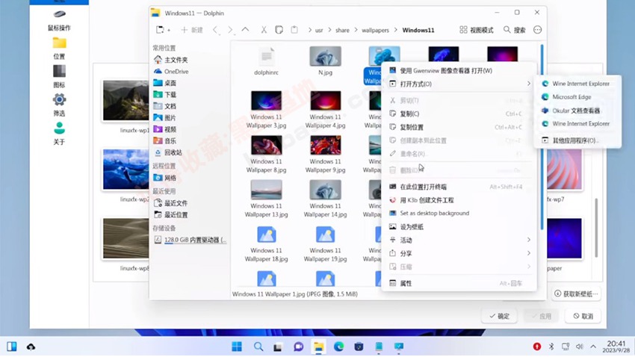635x357 pixels.
Task: Select Windows 11 Wallpaper 3.jpg
Action: pyautogui.click(x=266, y=109)
